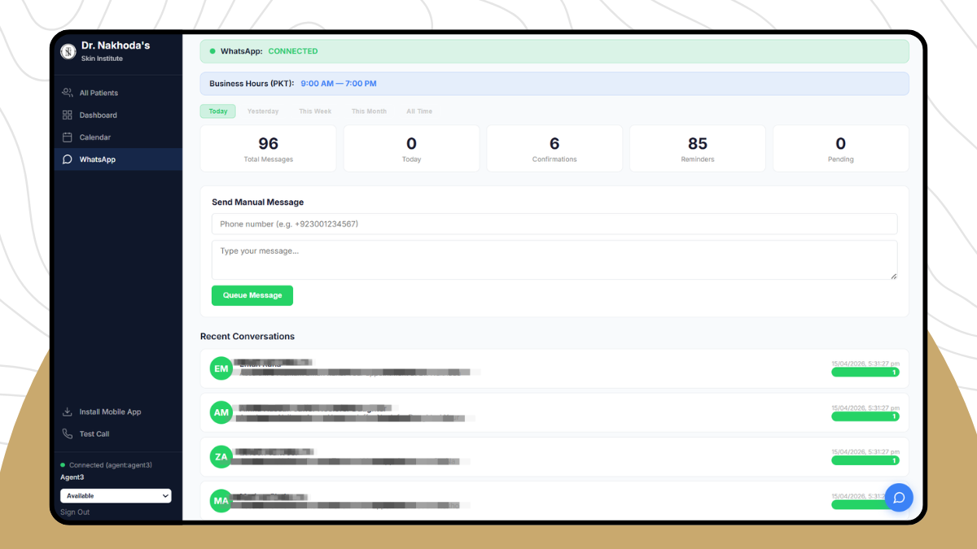Click the 96 Total Messages card
The height and width of the screenshot is (549, 977).
click(269, 148)
